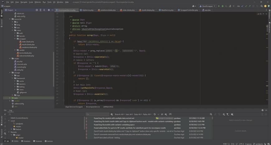This screenshot has width=271, height=145.
Task: Go to next highlighted error arrow in editor
Action: pos(266,14)
